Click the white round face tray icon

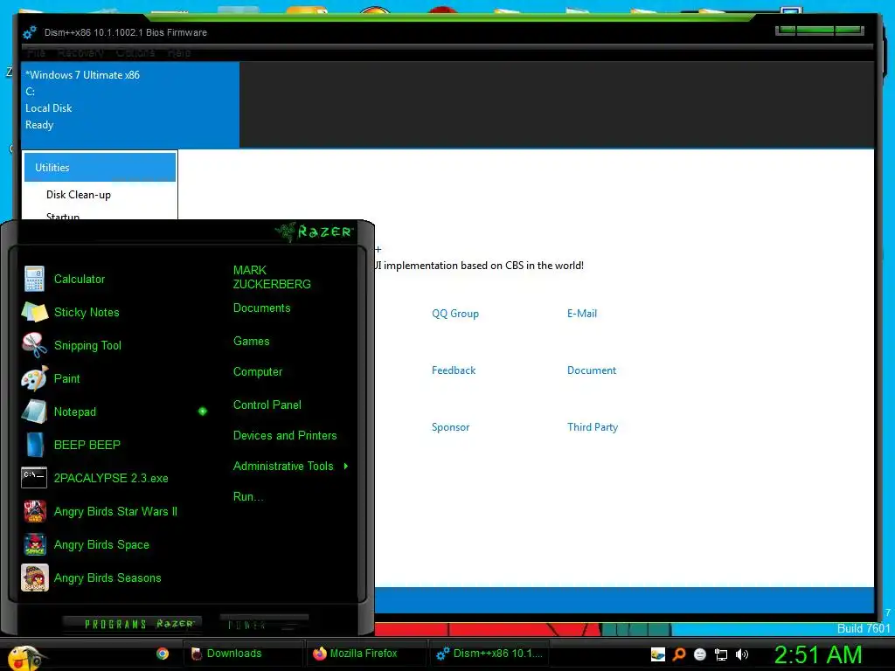700,654
